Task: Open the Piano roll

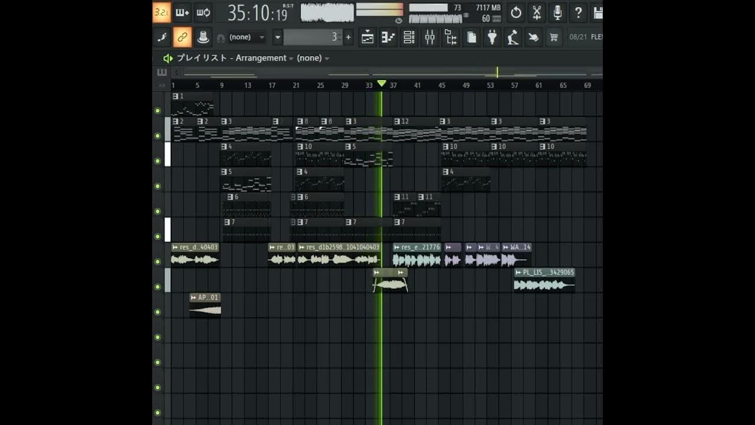Action: (x=388, y=37)
